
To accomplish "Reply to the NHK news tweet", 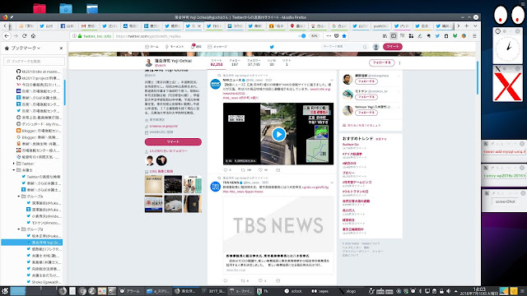I will point(226,170).
